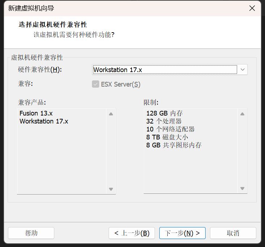
Task: Toggle the ESX Server compatibility checkbox
Action: click(x=96, y=84)
